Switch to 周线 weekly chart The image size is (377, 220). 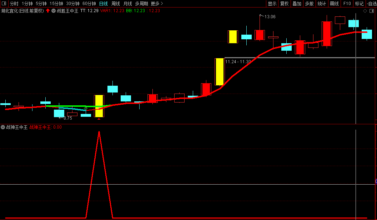pos(116,4)
